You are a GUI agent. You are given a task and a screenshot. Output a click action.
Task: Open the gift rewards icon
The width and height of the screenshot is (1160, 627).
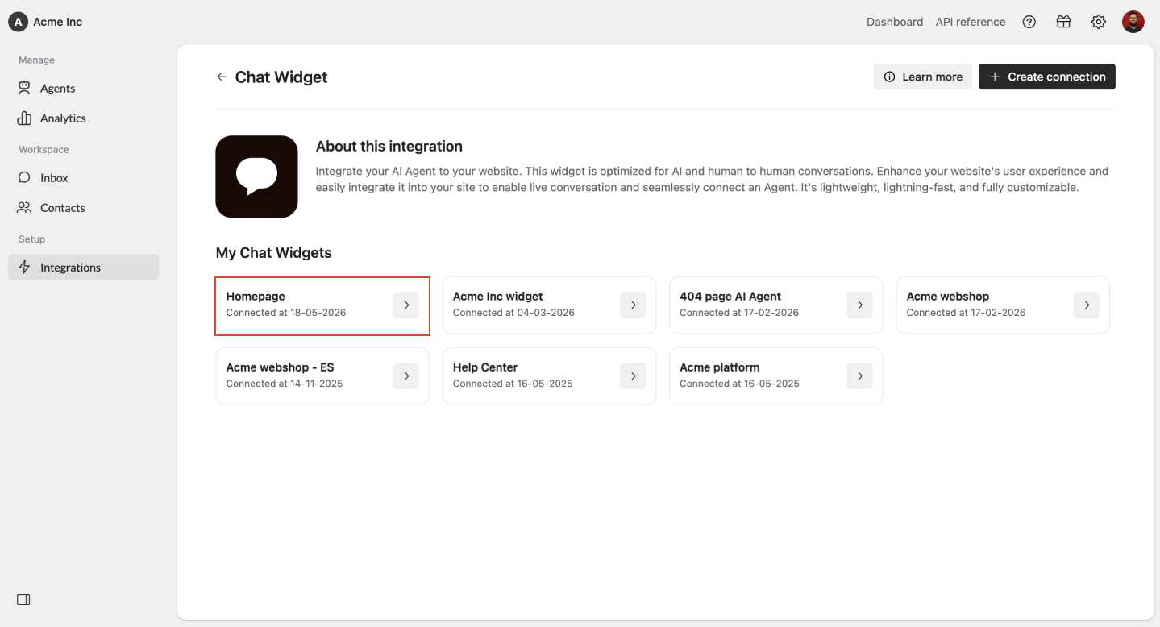pos(1063,22)
